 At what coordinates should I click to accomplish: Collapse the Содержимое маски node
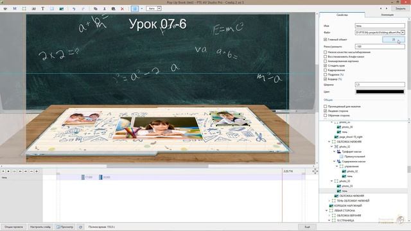tap(335, 161)
